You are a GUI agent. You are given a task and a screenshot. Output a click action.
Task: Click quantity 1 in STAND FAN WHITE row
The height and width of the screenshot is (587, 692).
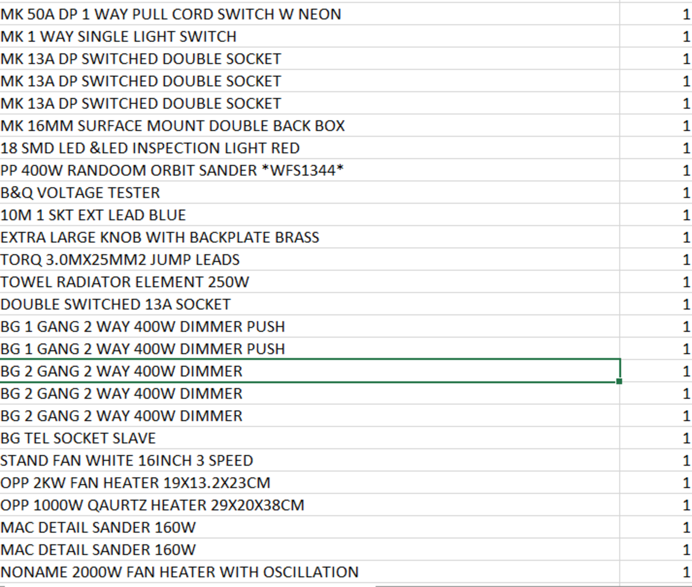coord(656,461)
